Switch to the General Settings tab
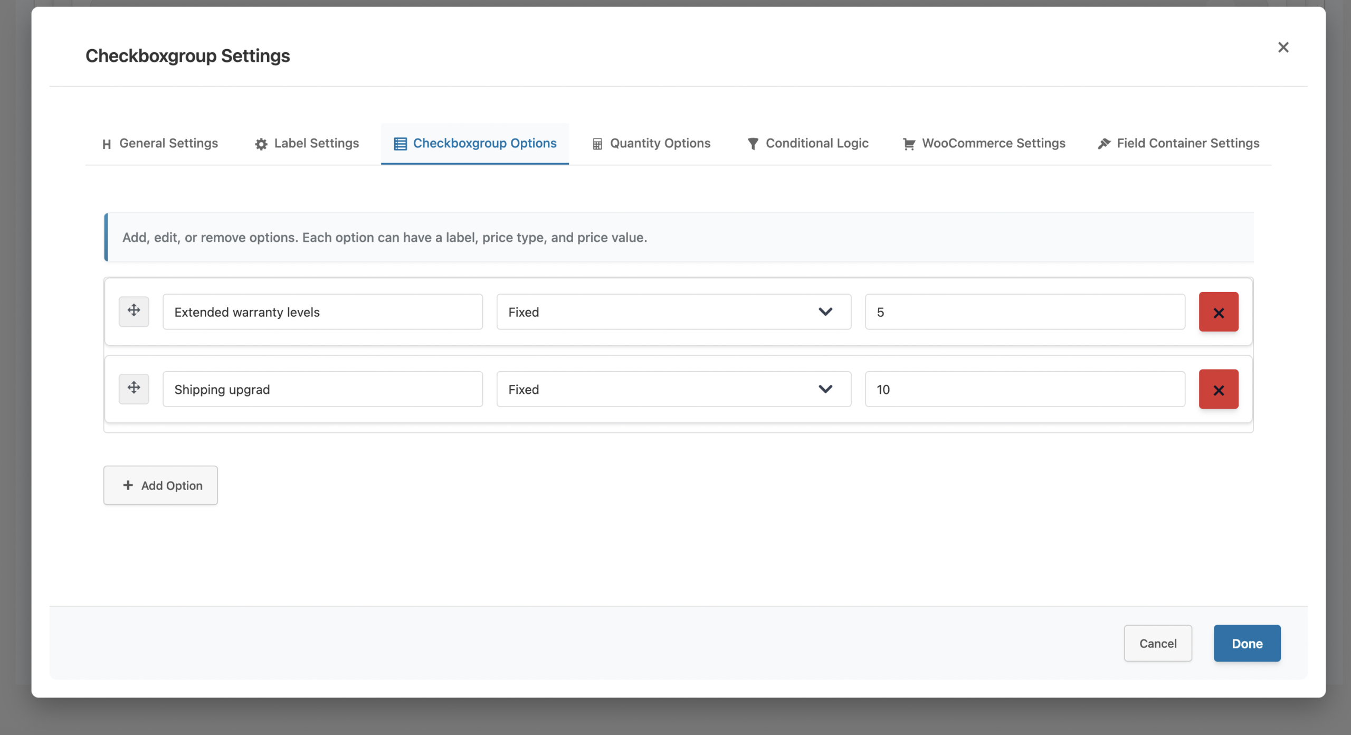 pos(160,144)
